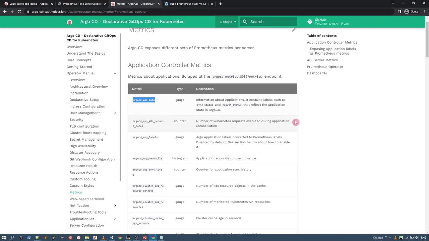429x241 pixels.
Task: Select the Metrics - Argo CD tab
Action: pos(135,4)
